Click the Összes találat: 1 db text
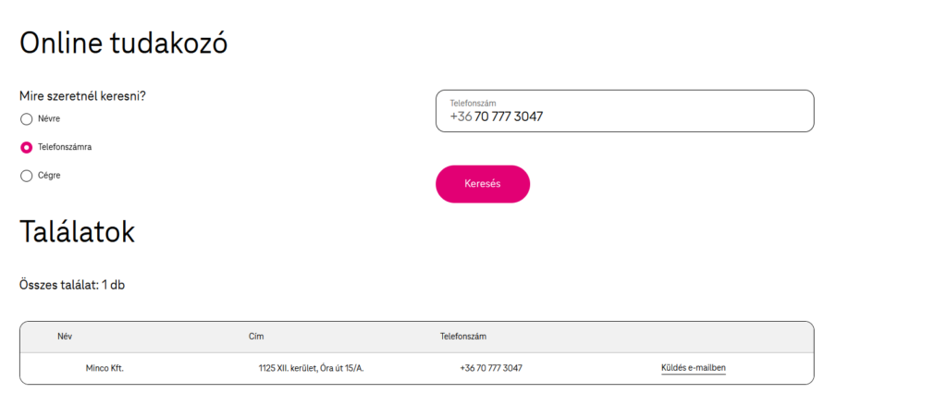947x406 pixels. (72, 285)
